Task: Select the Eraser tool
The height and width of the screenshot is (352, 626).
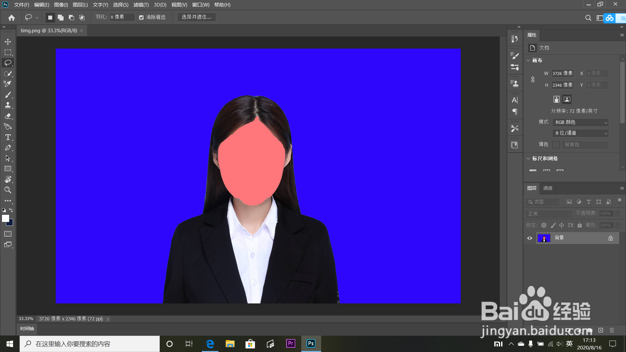Action: click(8, 116)
